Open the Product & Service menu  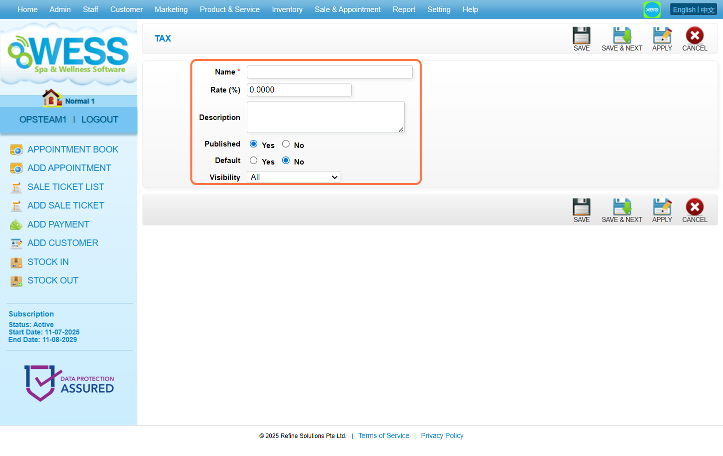point(229,9)
